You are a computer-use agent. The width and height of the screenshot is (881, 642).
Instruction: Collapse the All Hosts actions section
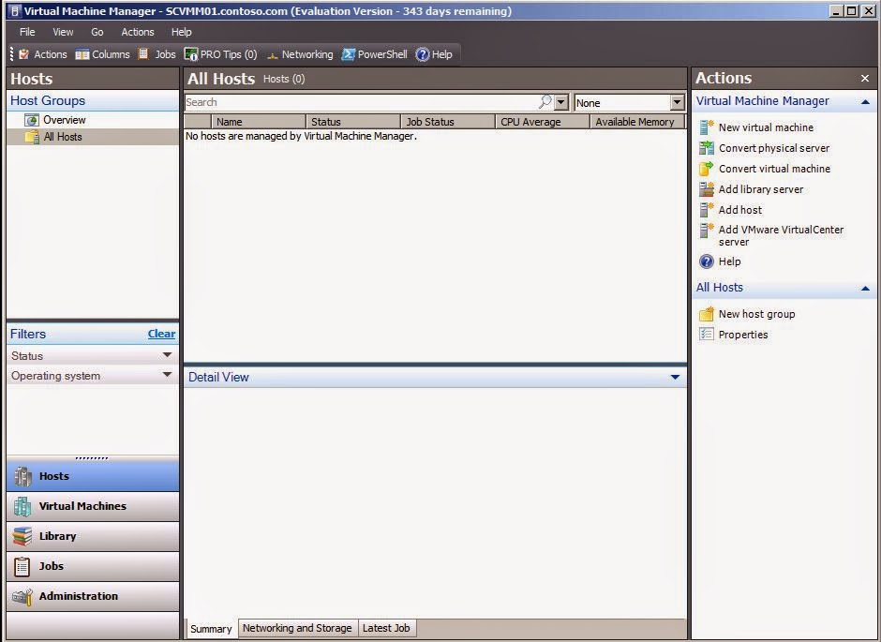[865, 288]
